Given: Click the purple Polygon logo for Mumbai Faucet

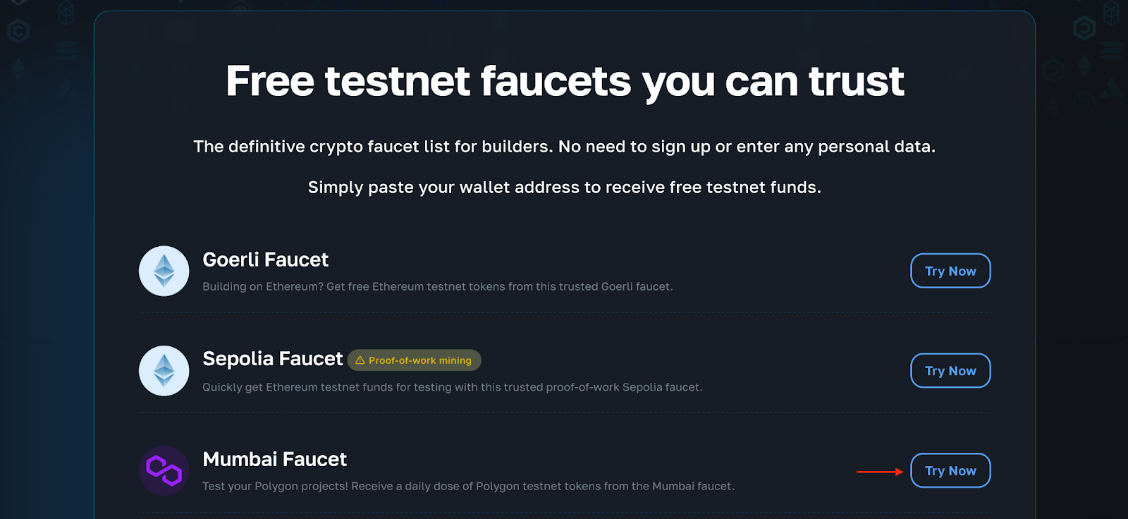Looking at the screenshot, I should [x=164, y=470].
